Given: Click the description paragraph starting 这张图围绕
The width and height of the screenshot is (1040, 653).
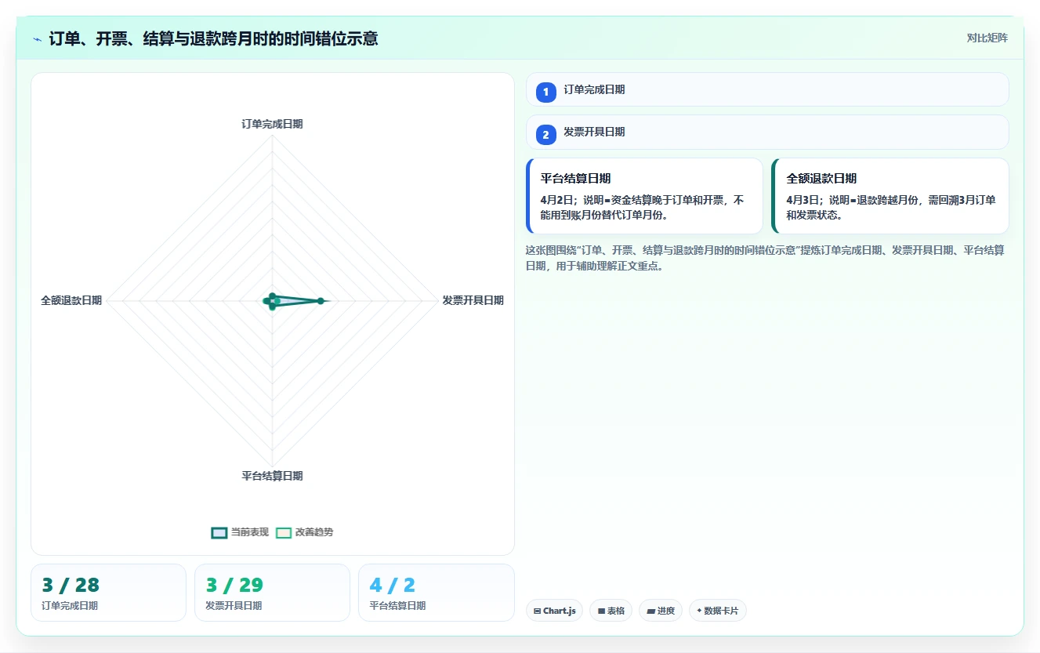Looking at the screenshot, I should 765,258.
